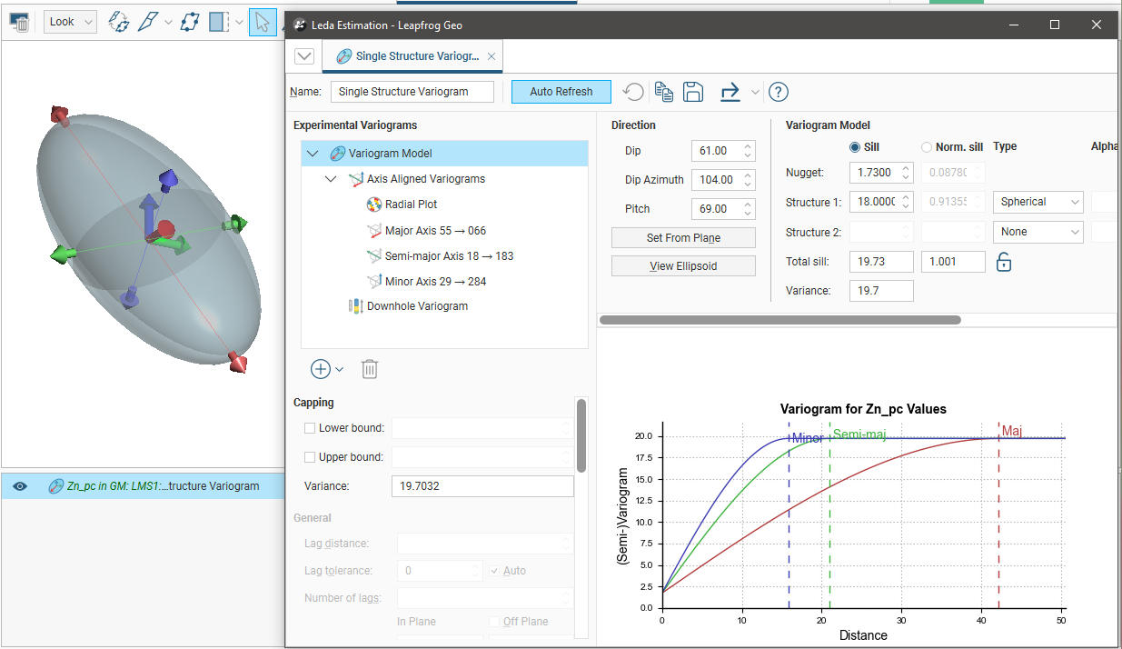Screen dimensions: 1122x649
Task: Click the export arrow icon
Action: pyautogui.click(x=730, y=92)
